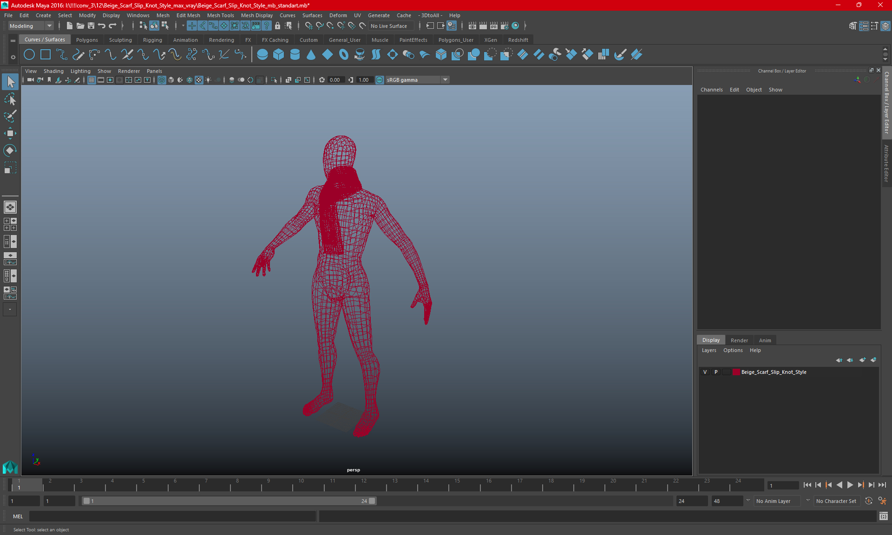Open the sRGB gamma dropdown
This screenshot has width=892, height=535.
(417, 80)
